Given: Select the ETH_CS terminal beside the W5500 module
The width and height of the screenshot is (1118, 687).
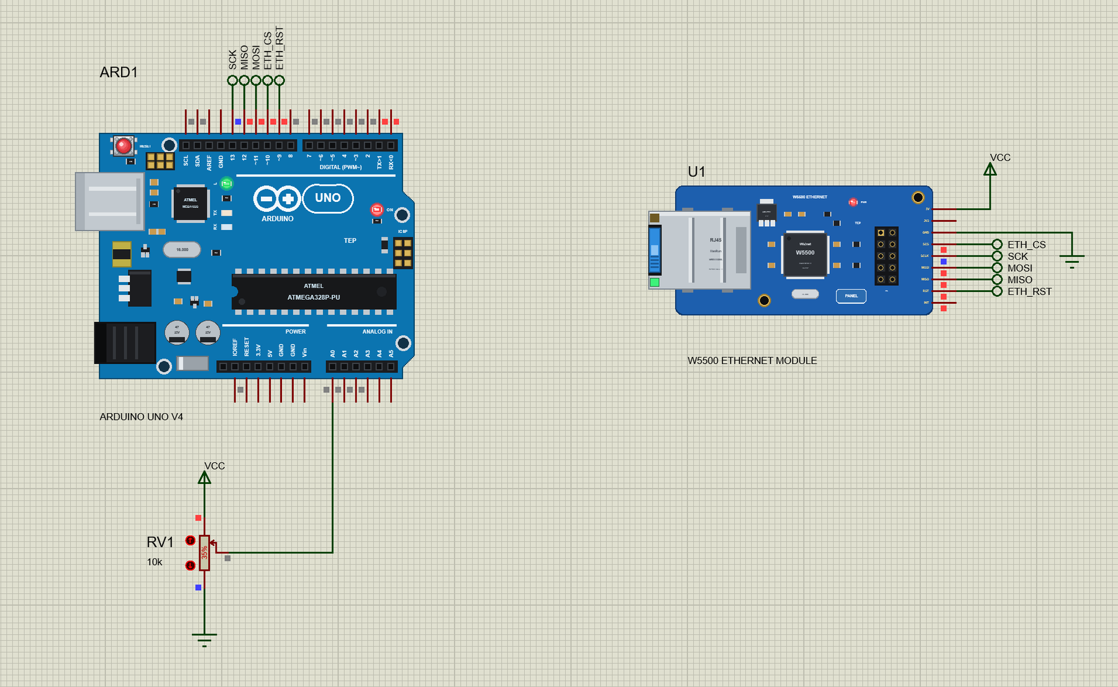Looking at the screenshot, I should tap(997, 244).
